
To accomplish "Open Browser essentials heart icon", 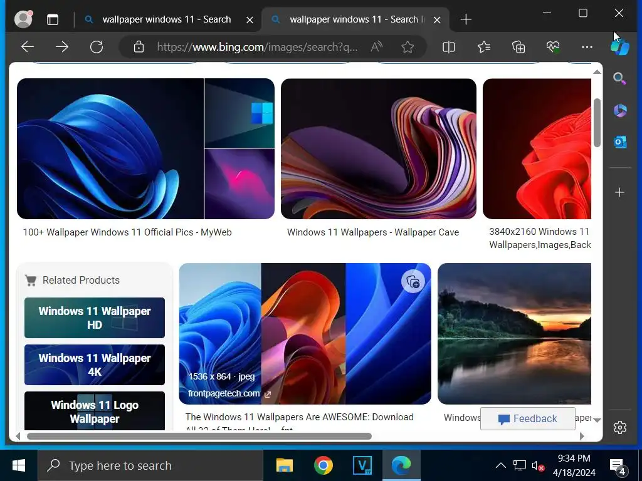I will click(x=553, y=47).
